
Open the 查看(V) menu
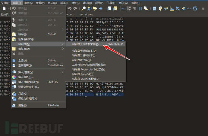tap(40, 3)
